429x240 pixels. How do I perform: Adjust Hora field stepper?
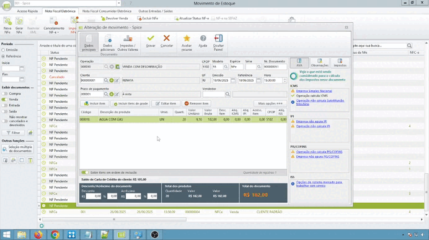285,80
